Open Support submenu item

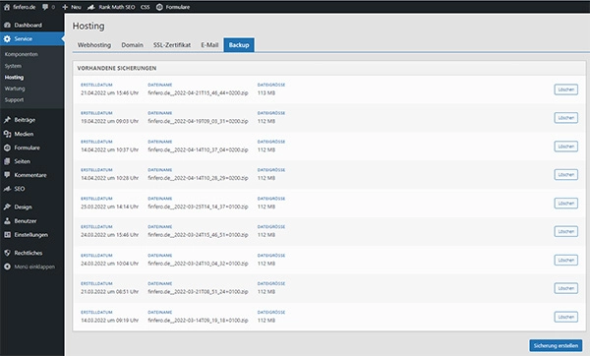15,99
